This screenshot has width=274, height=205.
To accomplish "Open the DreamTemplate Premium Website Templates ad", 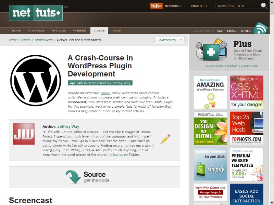I will pyautogui.click(x=247, y=164).
